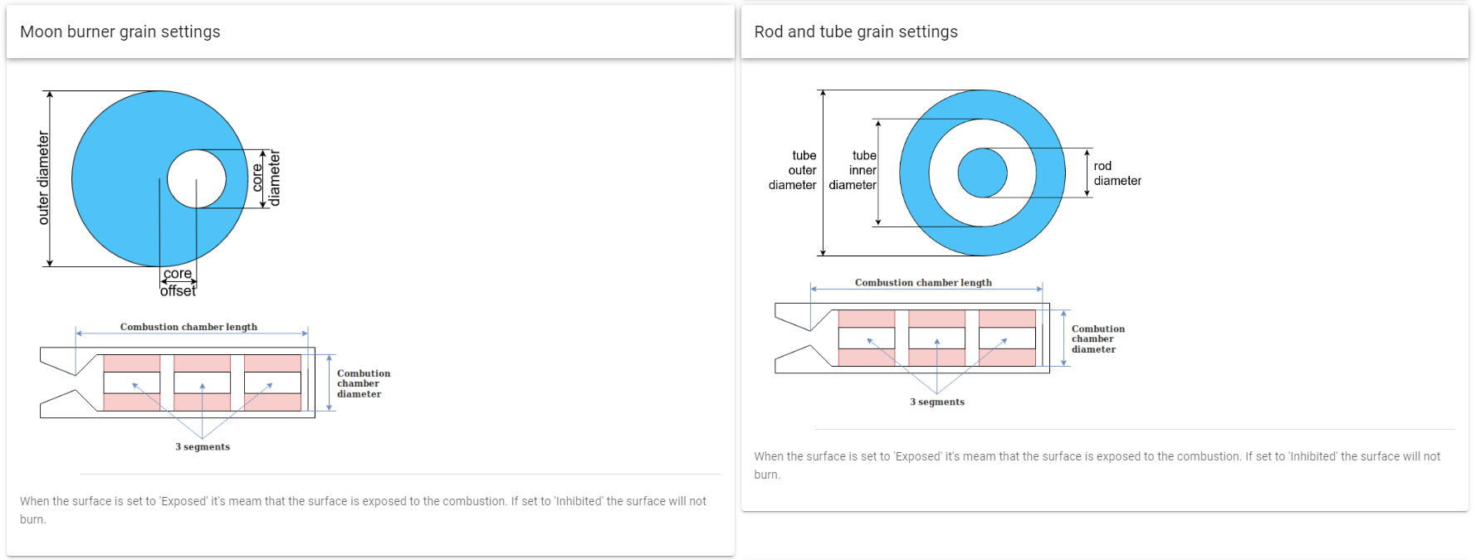
Task: Click the central blue rod circle
Action: [982, 173]
